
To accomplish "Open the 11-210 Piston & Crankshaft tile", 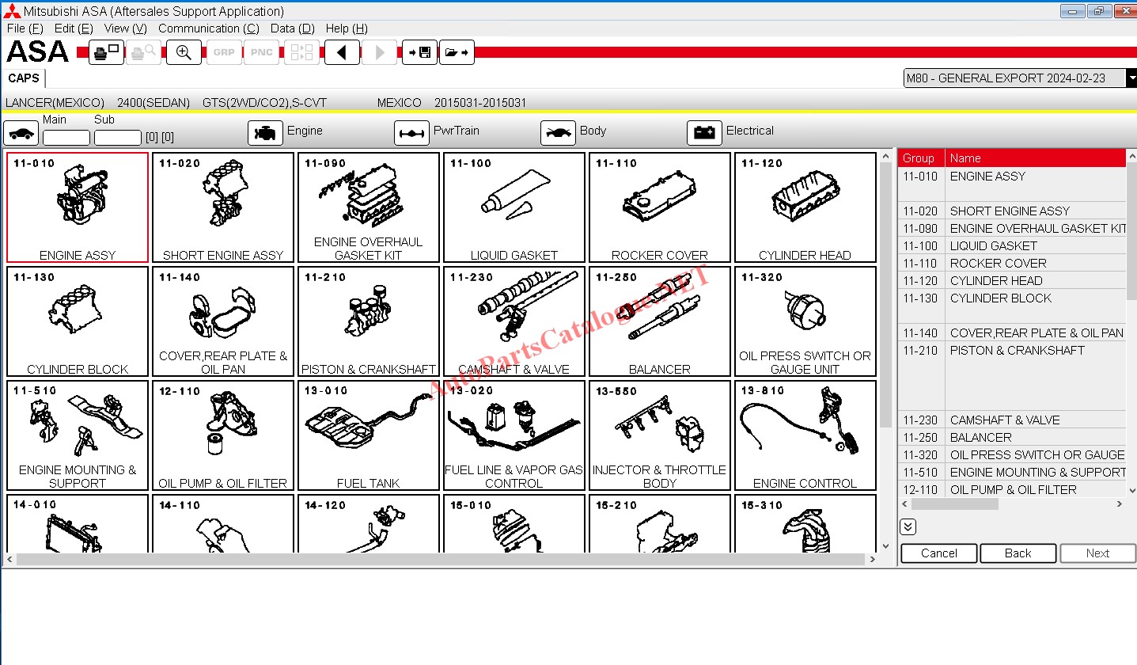I will [369, 321].
